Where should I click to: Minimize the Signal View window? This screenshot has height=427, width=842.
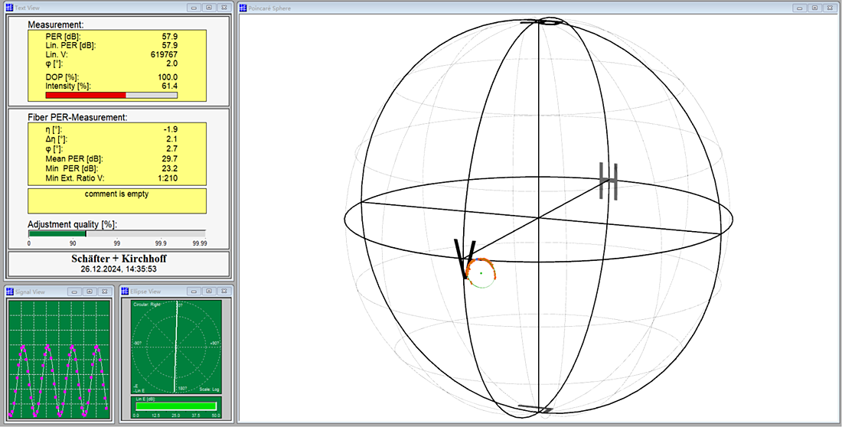74,291
